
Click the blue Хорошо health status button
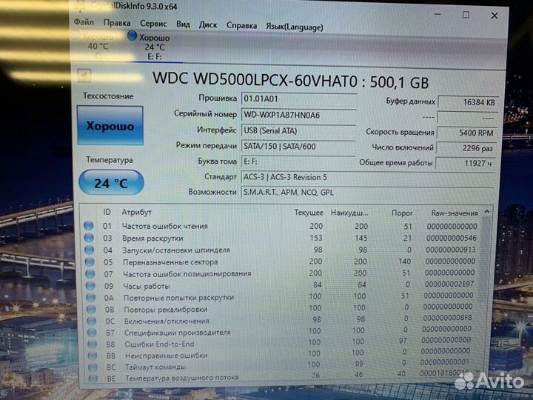tap(110, 125)
